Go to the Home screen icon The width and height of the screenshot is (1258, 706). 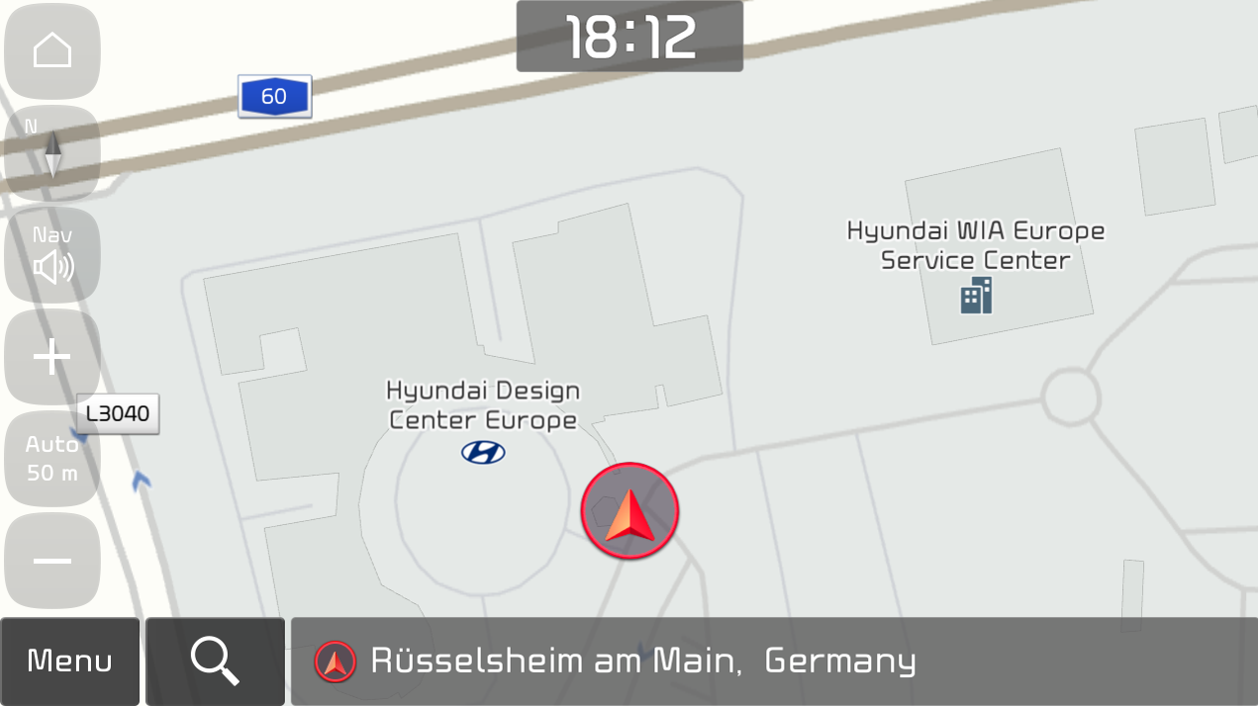[x=52, y=51]
